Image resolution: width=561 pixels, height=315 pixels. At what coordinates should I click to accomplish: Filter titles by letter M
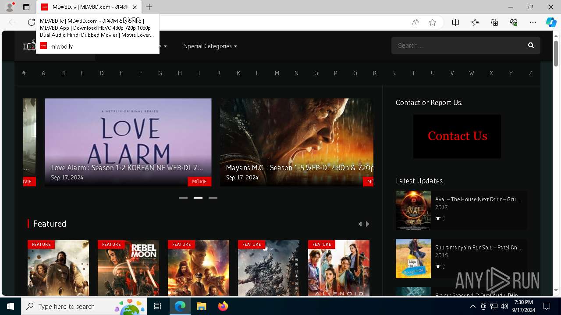277,73
